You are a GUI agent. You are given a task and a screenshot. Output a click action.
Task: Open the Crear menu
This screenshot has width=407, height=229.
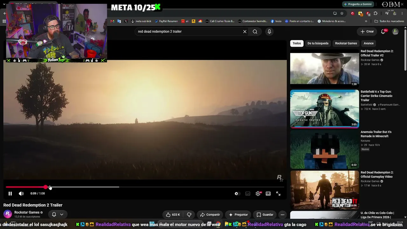pyautogui.click(x=367, y=31)
